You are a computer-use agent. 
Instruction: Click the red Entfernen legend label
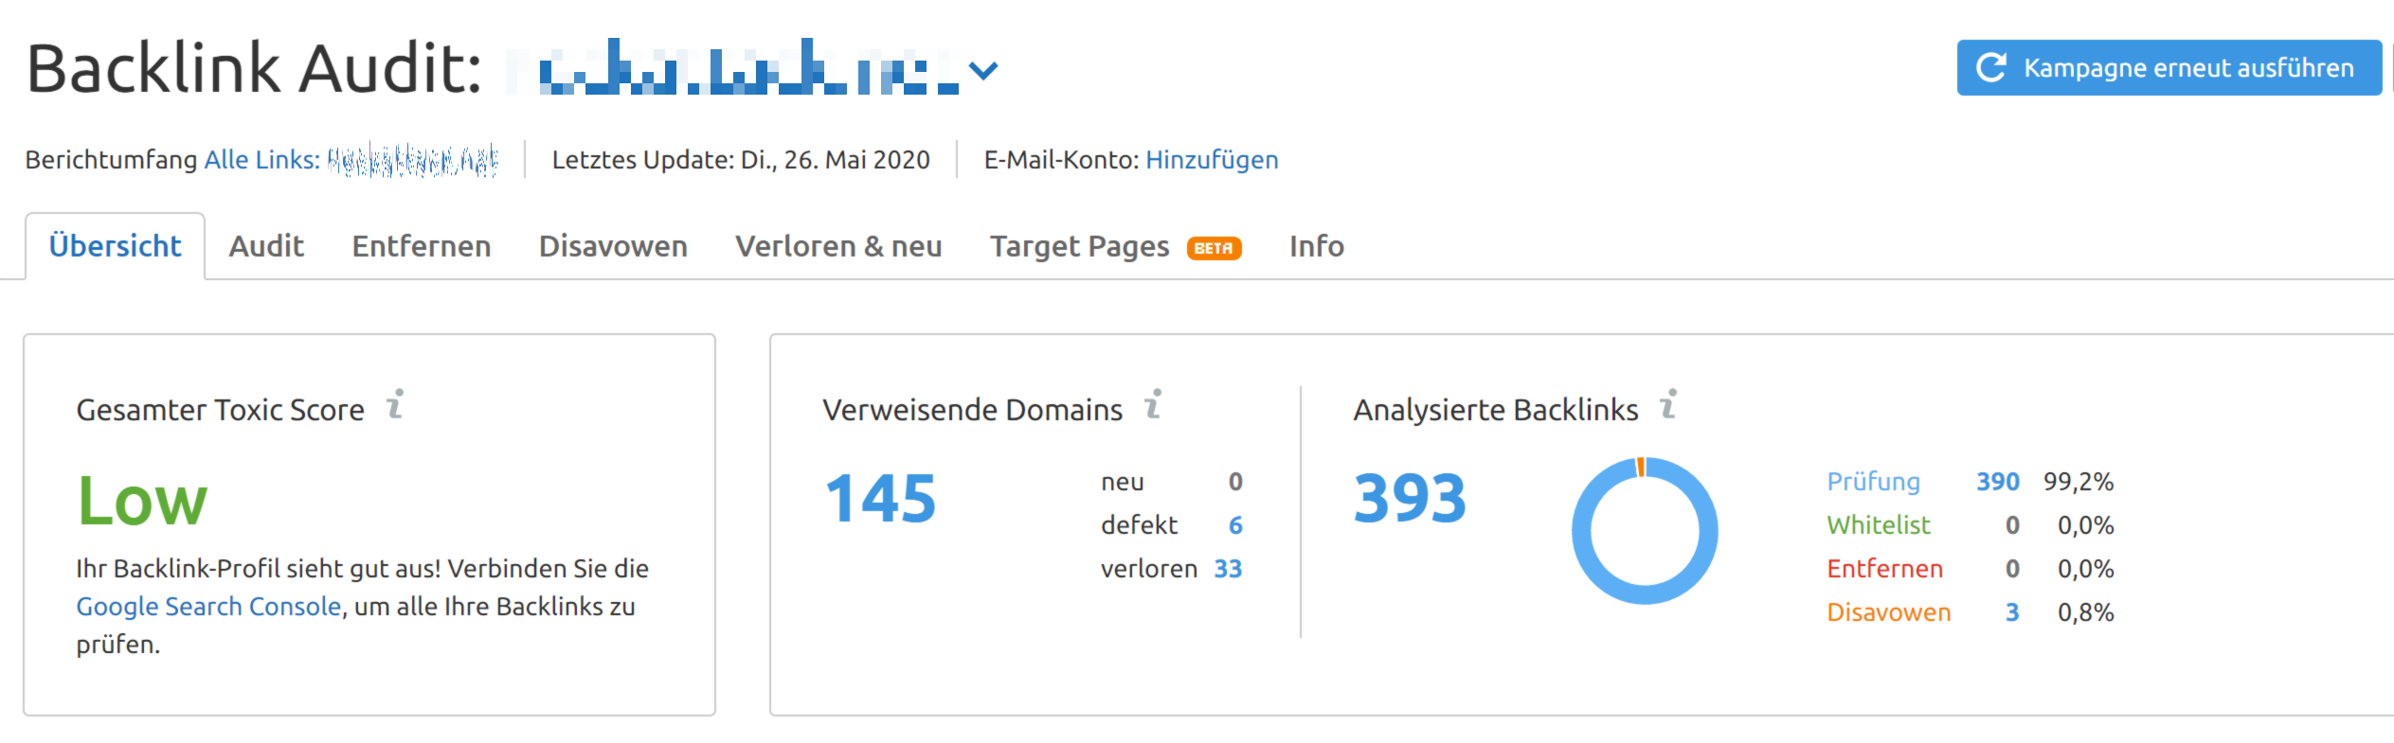click(x=1884, y=569)
